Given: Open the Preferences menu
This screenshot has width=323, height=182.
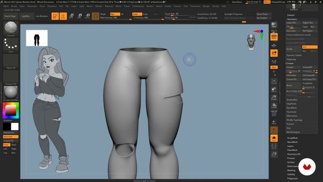Looking at the screenshot, I should (x=138, y=6).
